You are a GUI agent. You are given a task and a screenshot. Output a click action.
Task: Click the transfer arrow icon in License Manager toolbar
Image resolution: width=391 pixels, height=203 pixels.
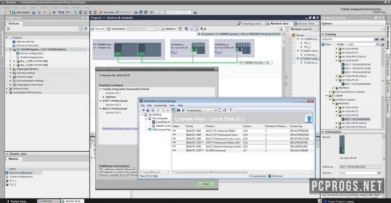143,110
